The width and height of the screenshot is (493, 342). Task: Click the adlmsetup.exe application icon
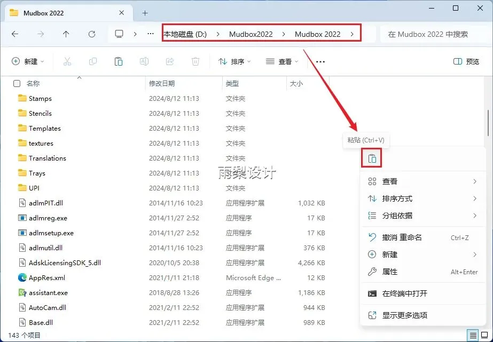point(22,233)
